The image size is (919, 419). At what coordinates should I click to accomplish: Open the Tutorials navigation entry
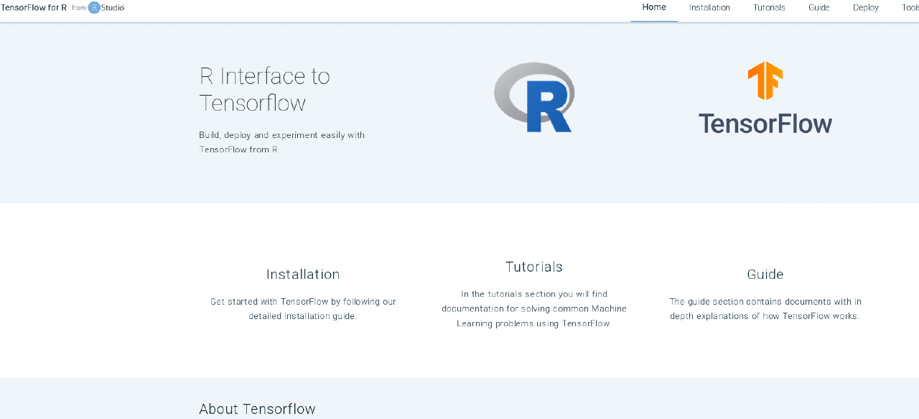tap(768, 7)
